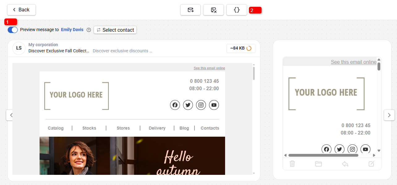Click the mobile preview vertical scrollbar thumb

[379, 66]
